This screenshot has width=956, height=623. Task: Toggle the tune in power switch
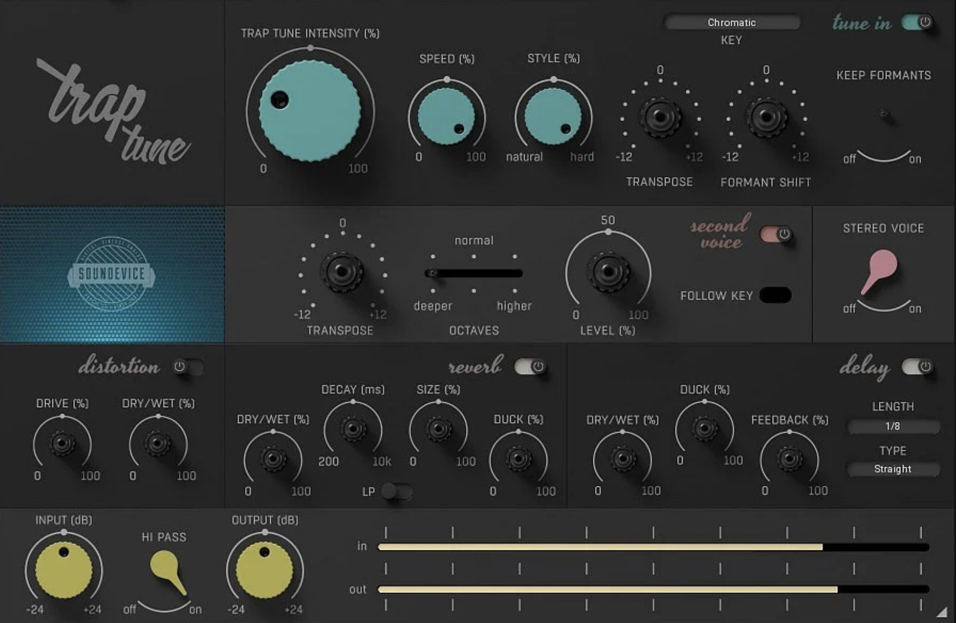(x=918, y=22)
